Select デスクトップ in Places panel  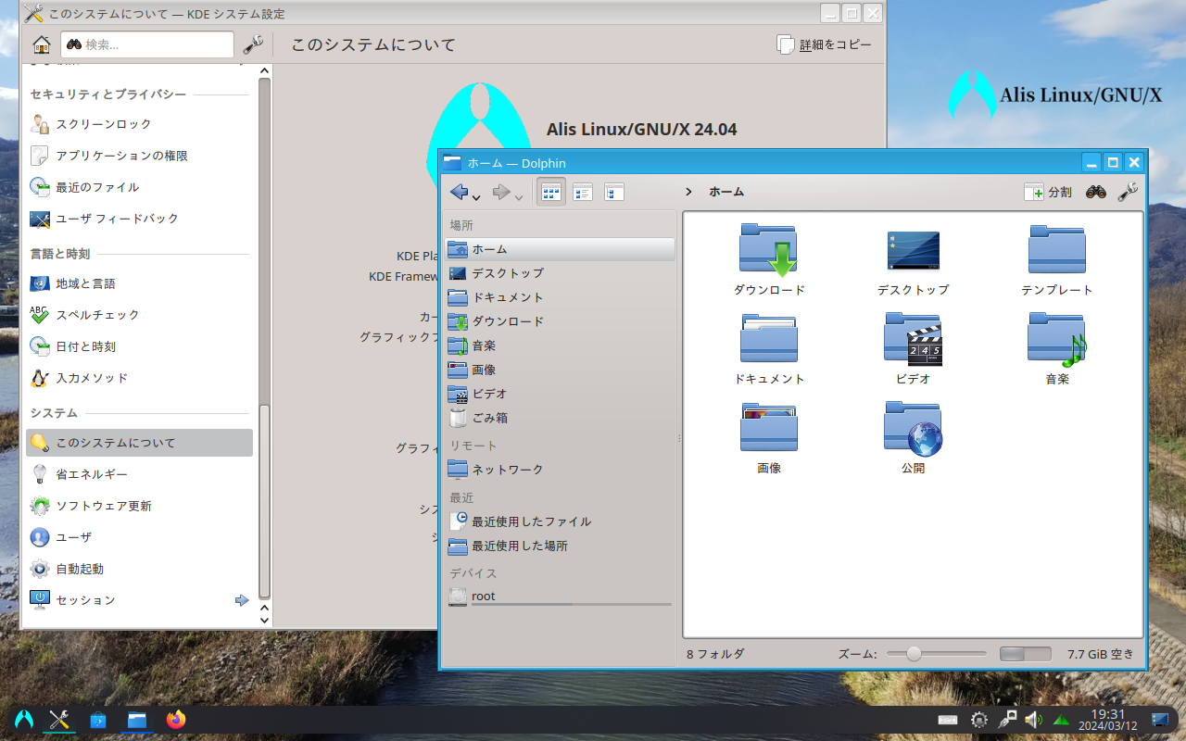(560, 273)
